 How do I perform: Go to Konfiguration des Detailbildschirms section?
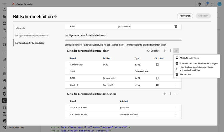[32, 36]
